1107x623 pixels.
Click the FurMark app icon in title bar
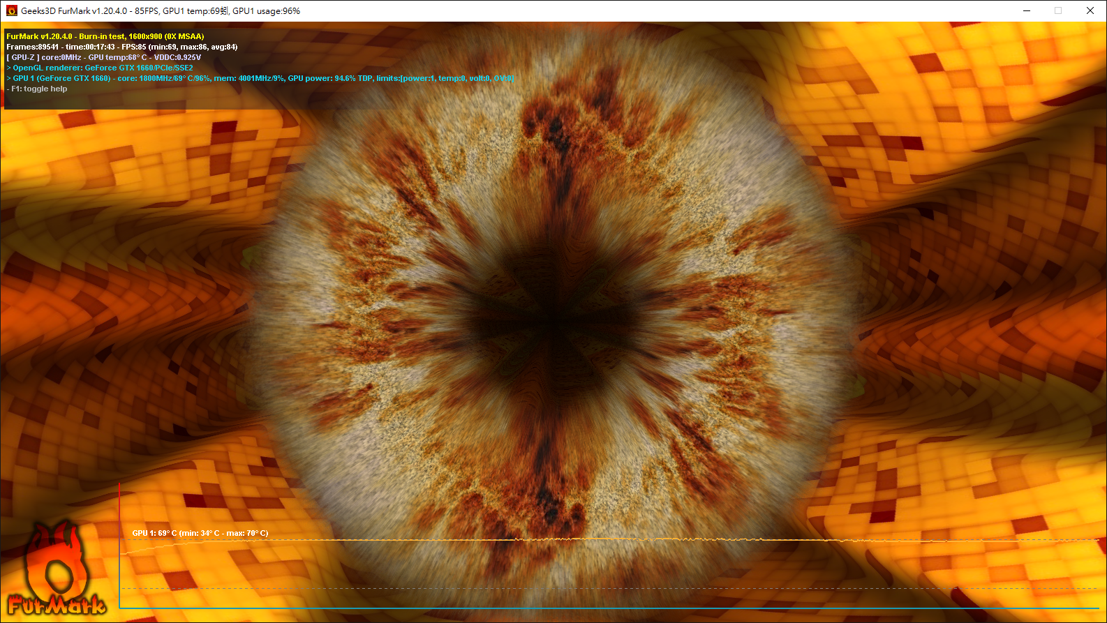11,10
